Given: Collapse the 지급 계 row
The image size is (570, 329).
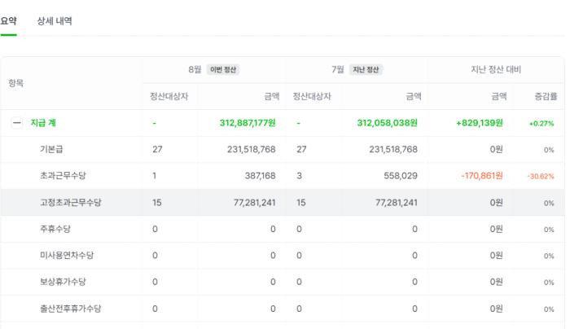Looking at the screenshot, I should (x=17, y=123).
